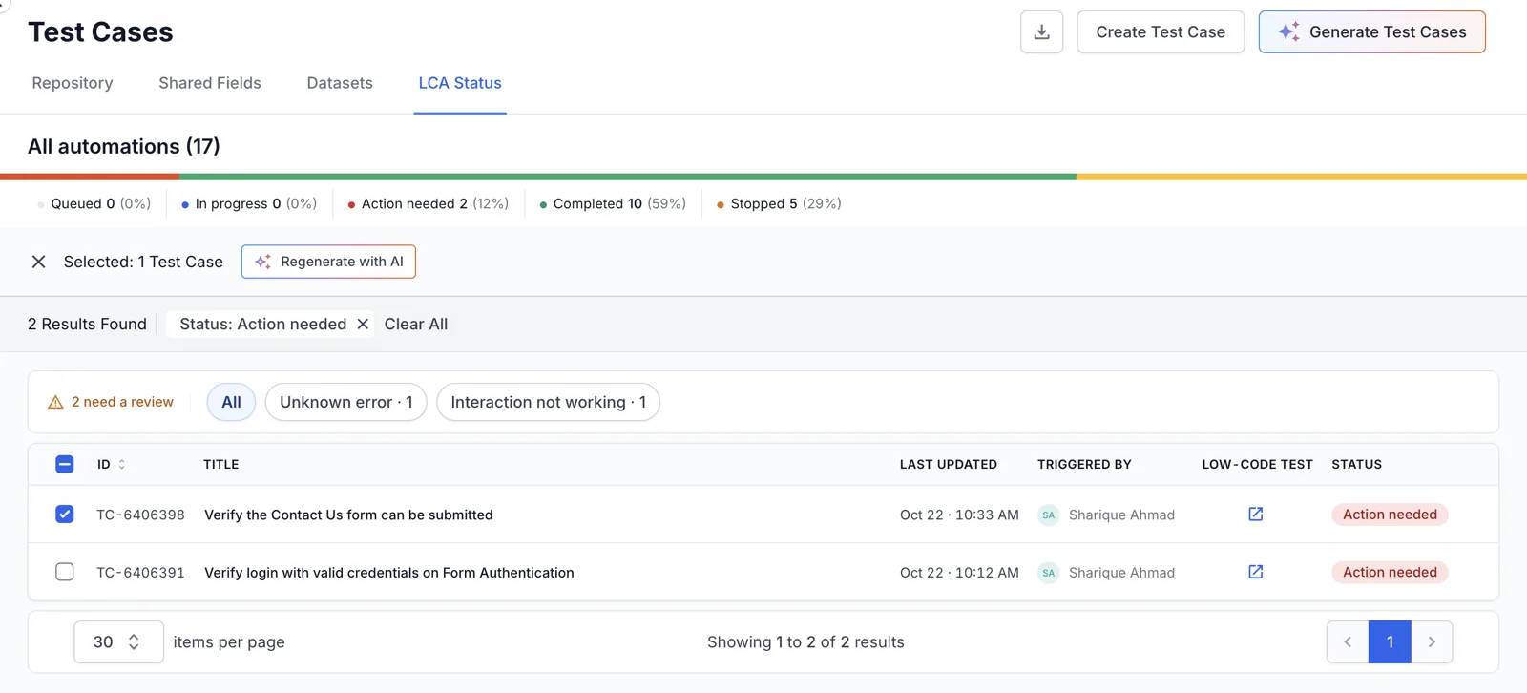
Task: Open low-code test link for TC-6406398
Action: (1256, 514)
